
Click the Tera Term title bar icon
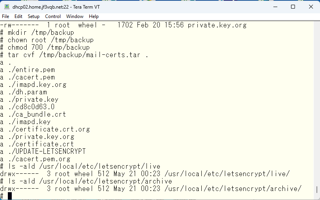pos(7,7)
